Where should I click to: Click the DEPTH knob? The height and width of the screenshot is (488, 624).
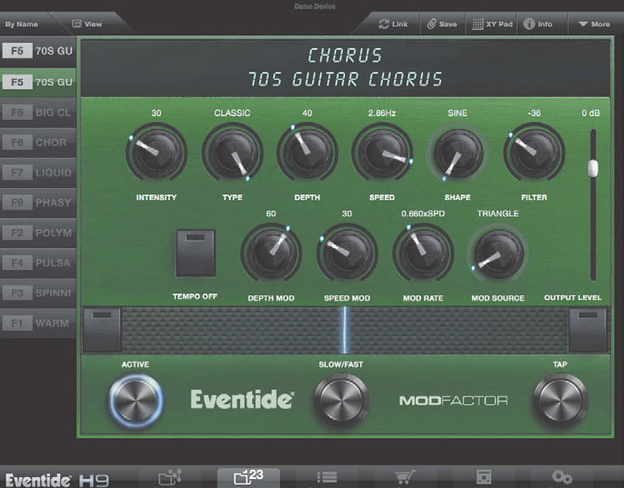click(x=307, y=153)
